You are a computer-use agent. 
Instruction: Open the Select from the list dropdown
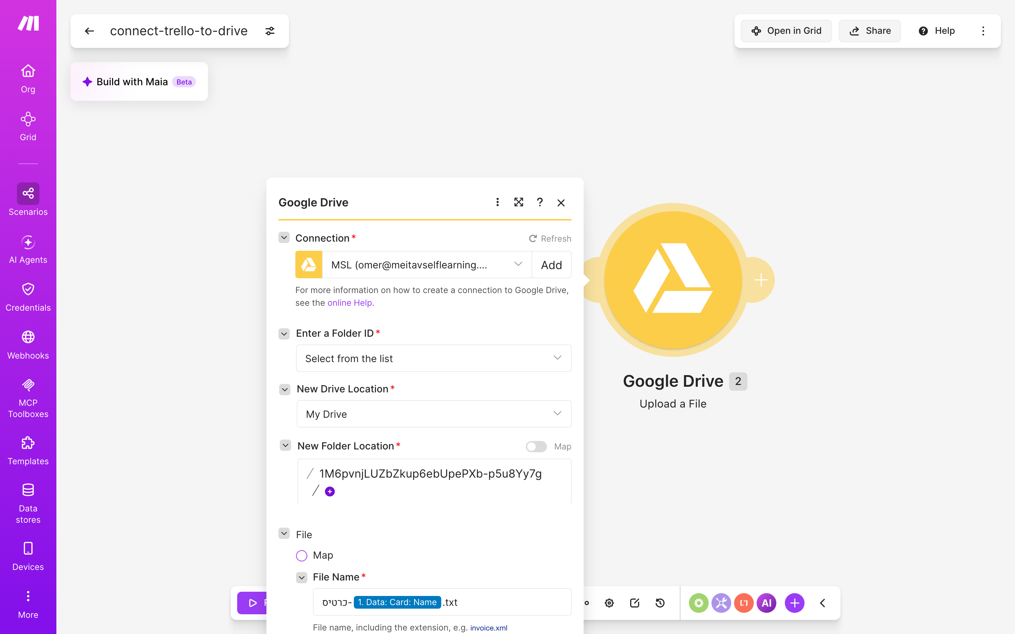pos(434,358)
